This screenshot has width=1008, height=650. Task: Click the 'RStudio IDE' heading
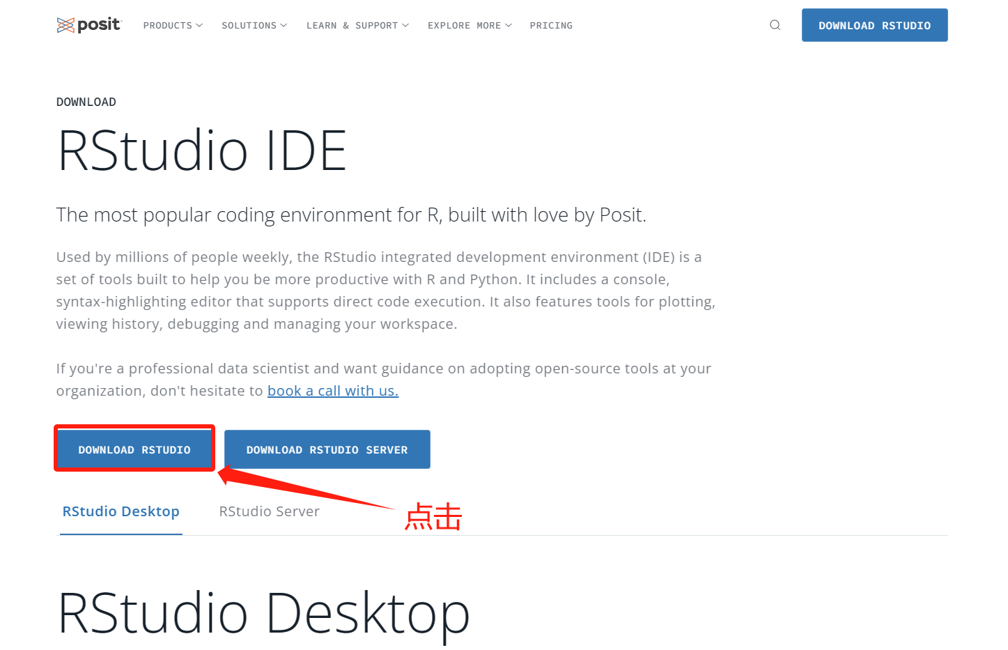point(202,150)
